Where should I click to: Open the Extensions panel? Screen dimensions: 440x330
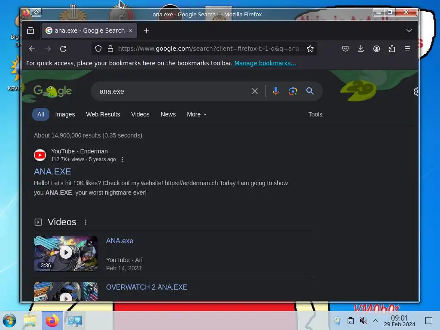tap(392, 49)
